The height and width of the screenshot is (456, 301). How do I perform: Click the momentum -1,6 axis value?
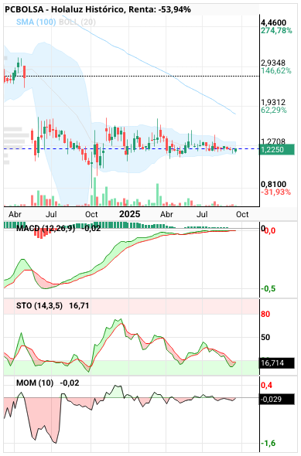tap(268, 444)
